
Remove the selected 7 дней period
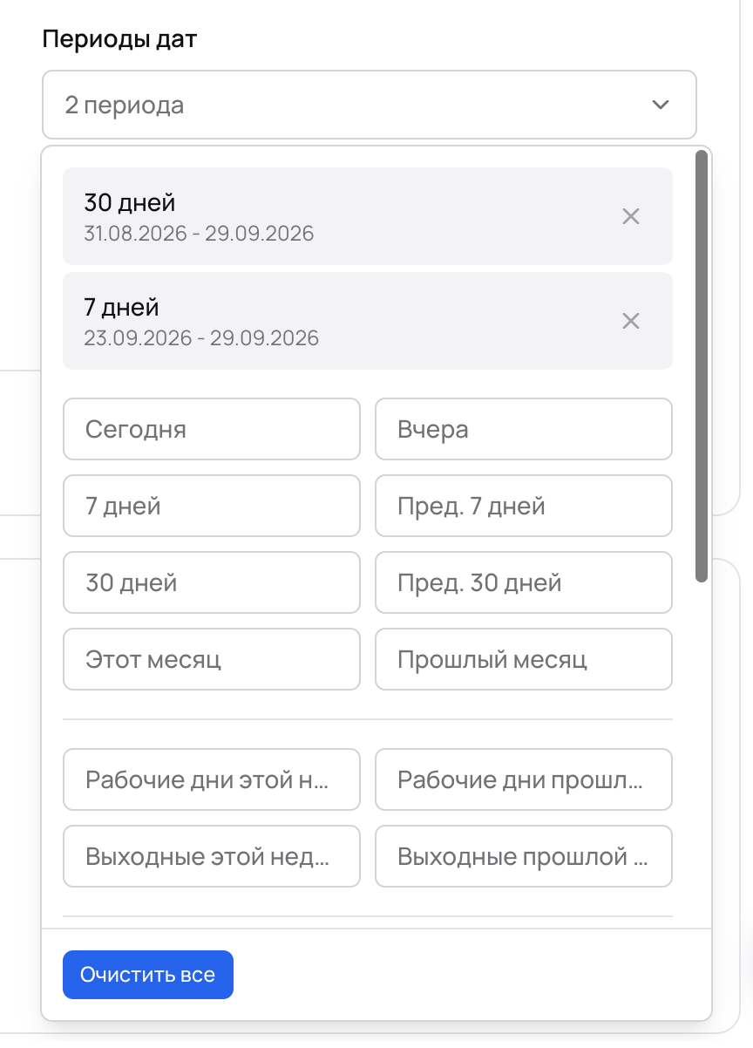click(631, 321)
